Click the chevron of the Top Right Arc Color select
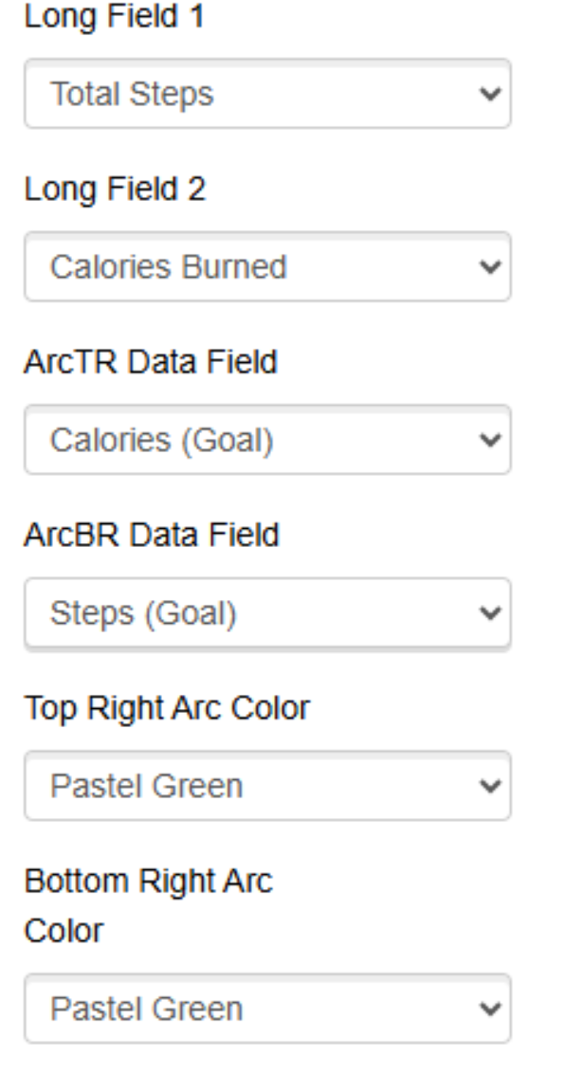 [491, 786]
